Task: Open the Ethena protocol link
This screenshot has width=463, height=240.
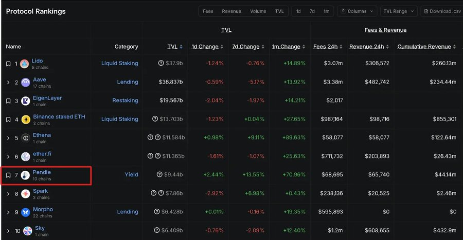Action: (42, 135)
